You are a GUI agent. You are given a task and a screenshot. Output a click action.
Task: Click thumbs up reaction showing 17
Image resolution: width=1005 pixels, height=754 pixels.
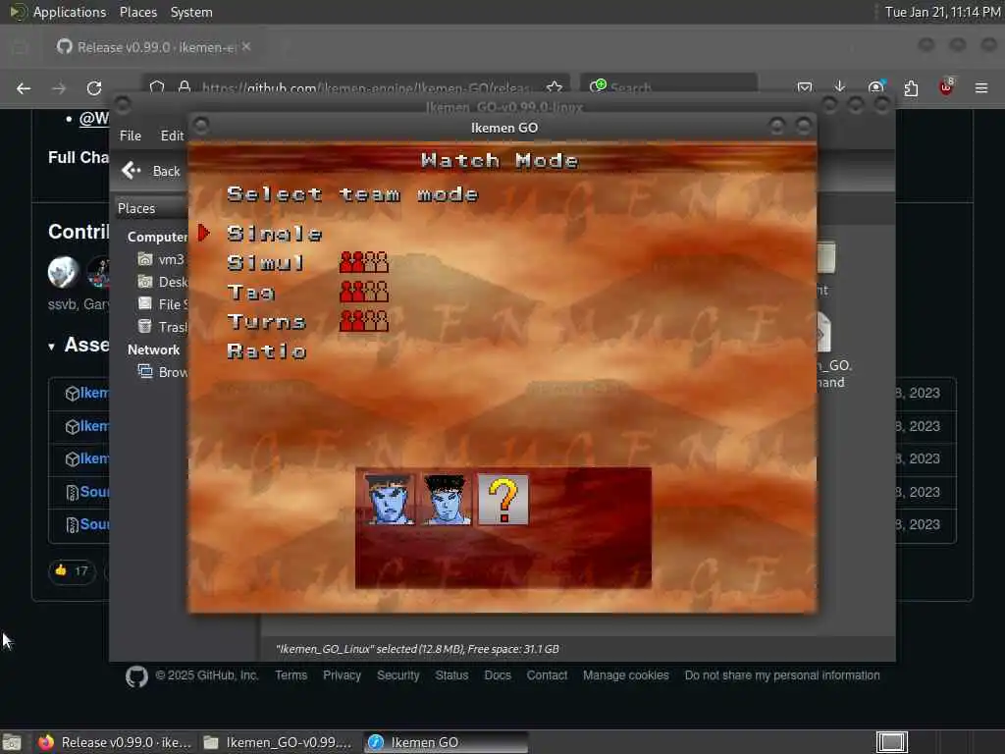pos(72,571)
